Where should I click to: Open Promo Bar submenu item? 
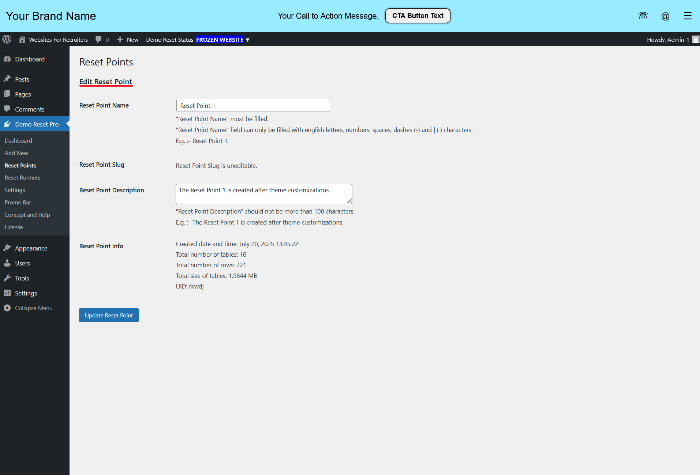(x=18, y=202)
